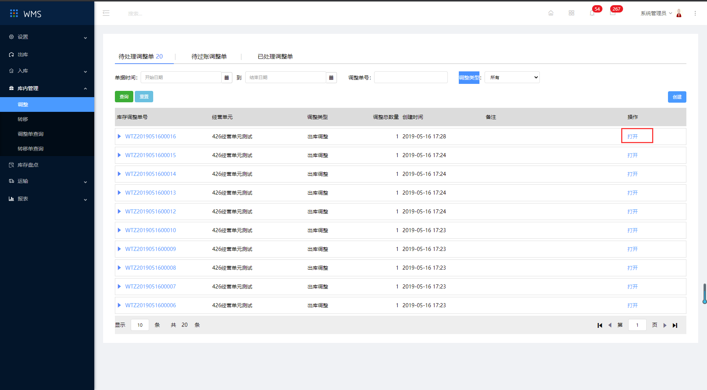
Task: Expand row WTZ2019051600013 details triangle
Action: coord(119,193)
